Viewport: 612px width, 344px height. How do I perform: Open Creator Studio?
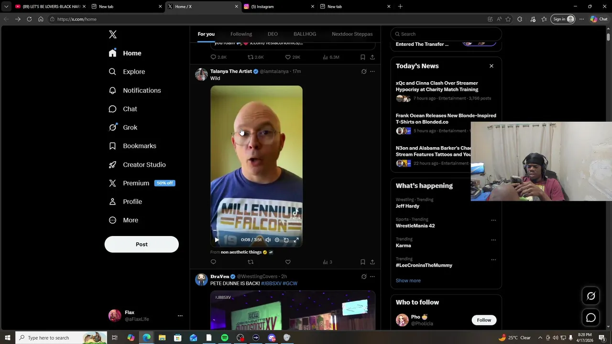(x=137, y=164)
